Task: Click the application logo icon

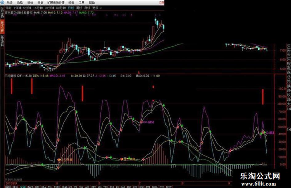Action: tap(2, 2)
